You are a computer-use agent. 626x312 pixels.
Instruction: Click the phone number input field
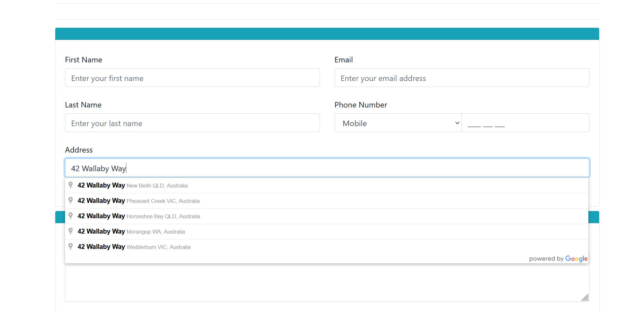pyautogui.click(x=526, y=123)
